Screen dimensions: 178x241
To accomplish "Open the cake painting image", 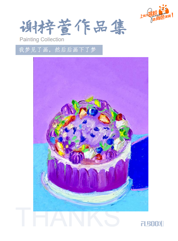I will pos(91,134).
